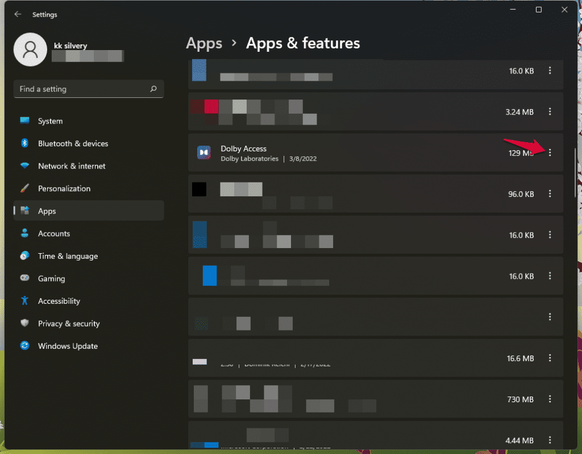This screenshot has width=582, height=454.
Task: Type in the Find a setting box
Action: click(82, 89)
